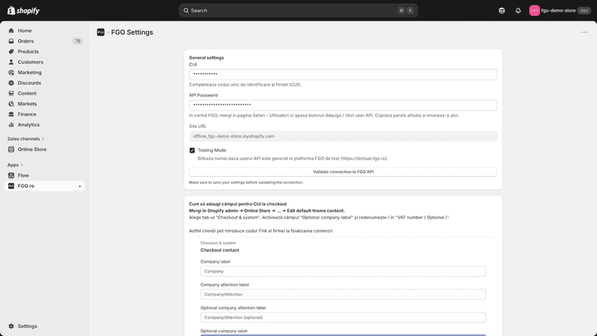This screenshot has height=336, width=597.
Task: Click Optional company attention label field
Action: [x=343, y=317]
